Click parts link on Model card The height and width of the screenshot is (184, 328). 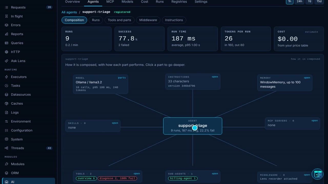tap(122, 78)
